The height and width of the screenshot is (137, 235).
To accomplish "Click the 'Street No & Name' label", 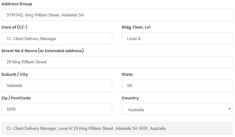I will pyautogui.click(x=43, y=51).
